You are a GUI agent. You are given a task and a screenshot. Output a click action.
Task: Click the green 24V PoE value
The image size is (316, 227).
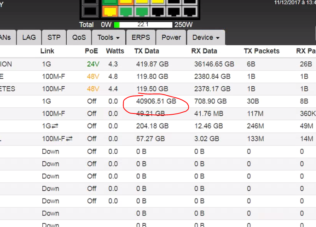coord(93,64)
